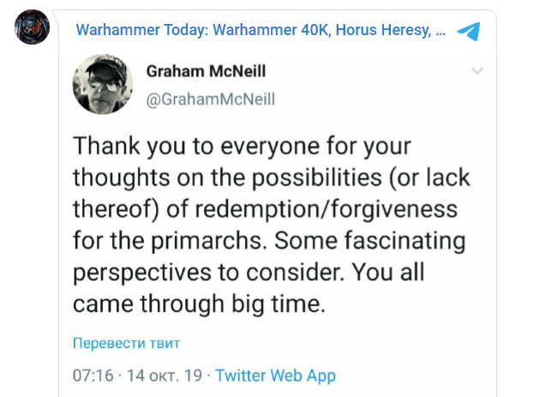Click the "14 окт. 19" tweet date
Image resolution: width=539 pixels, height=397 pixels.
tap(164, 376)
